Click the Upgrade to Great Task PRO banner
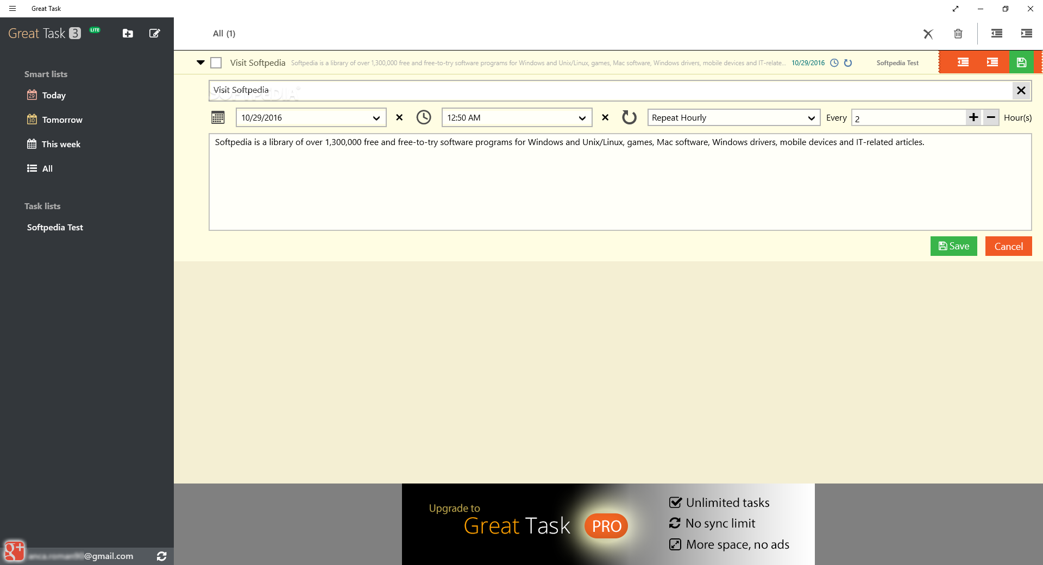1043x565 pixels. (x=608, y=524)
